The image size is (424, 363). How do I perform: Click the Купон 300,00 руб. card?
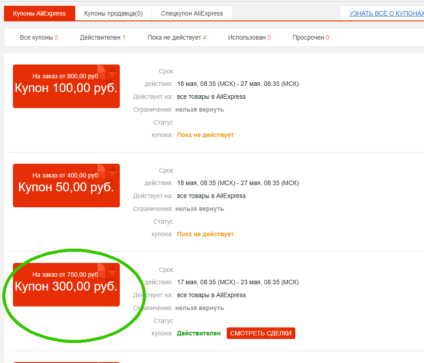[x=66, y=285]
